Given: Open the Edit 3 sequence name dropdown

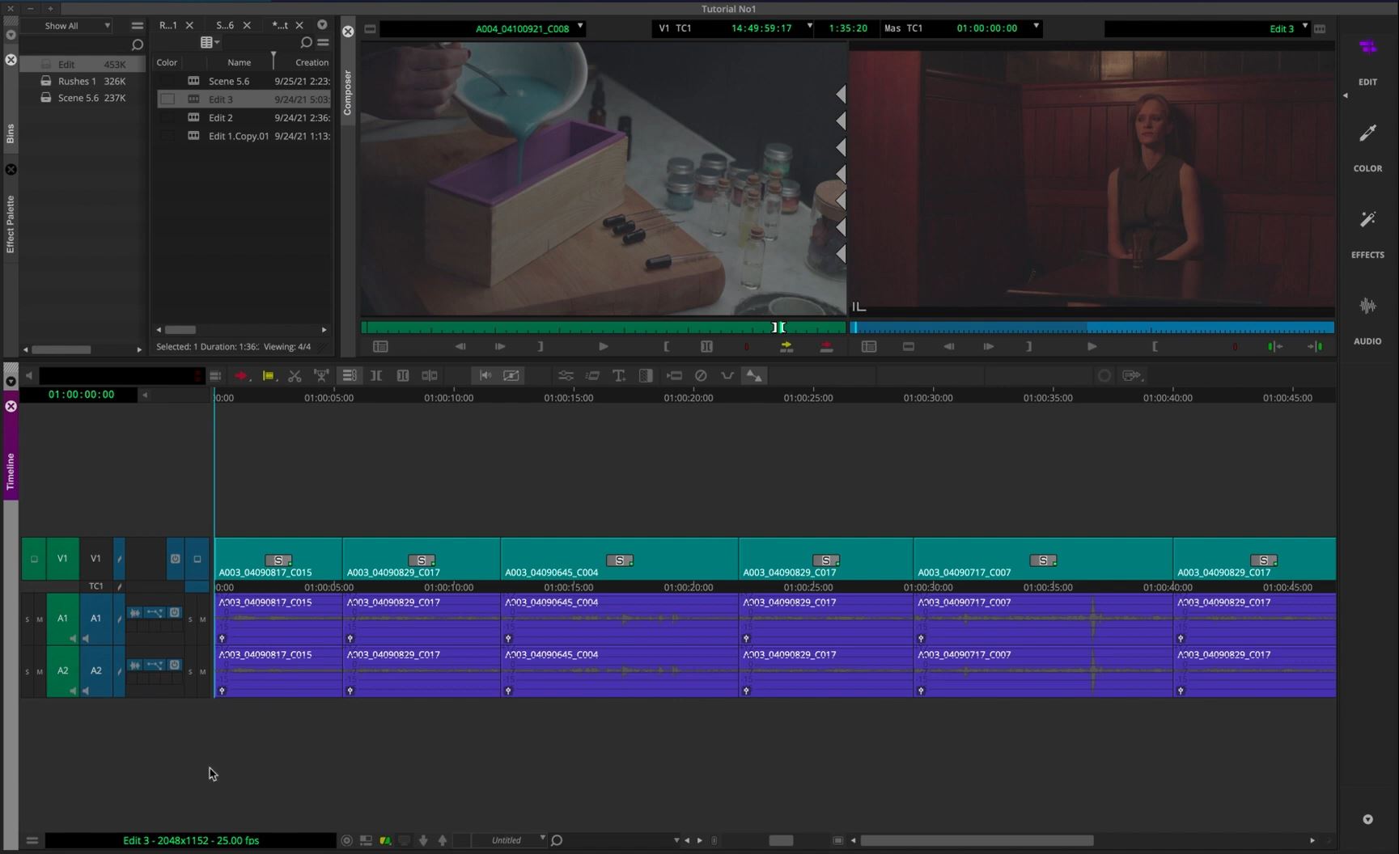Looking at the screenshot, I should 1304,27.
